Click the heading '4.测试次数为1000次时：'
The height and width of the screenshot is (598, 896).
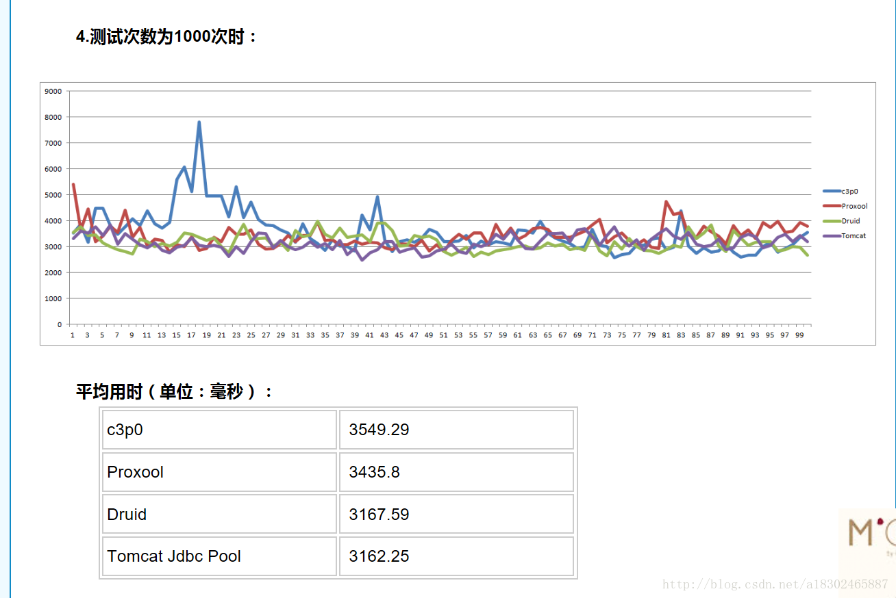[x=167, y=37]
